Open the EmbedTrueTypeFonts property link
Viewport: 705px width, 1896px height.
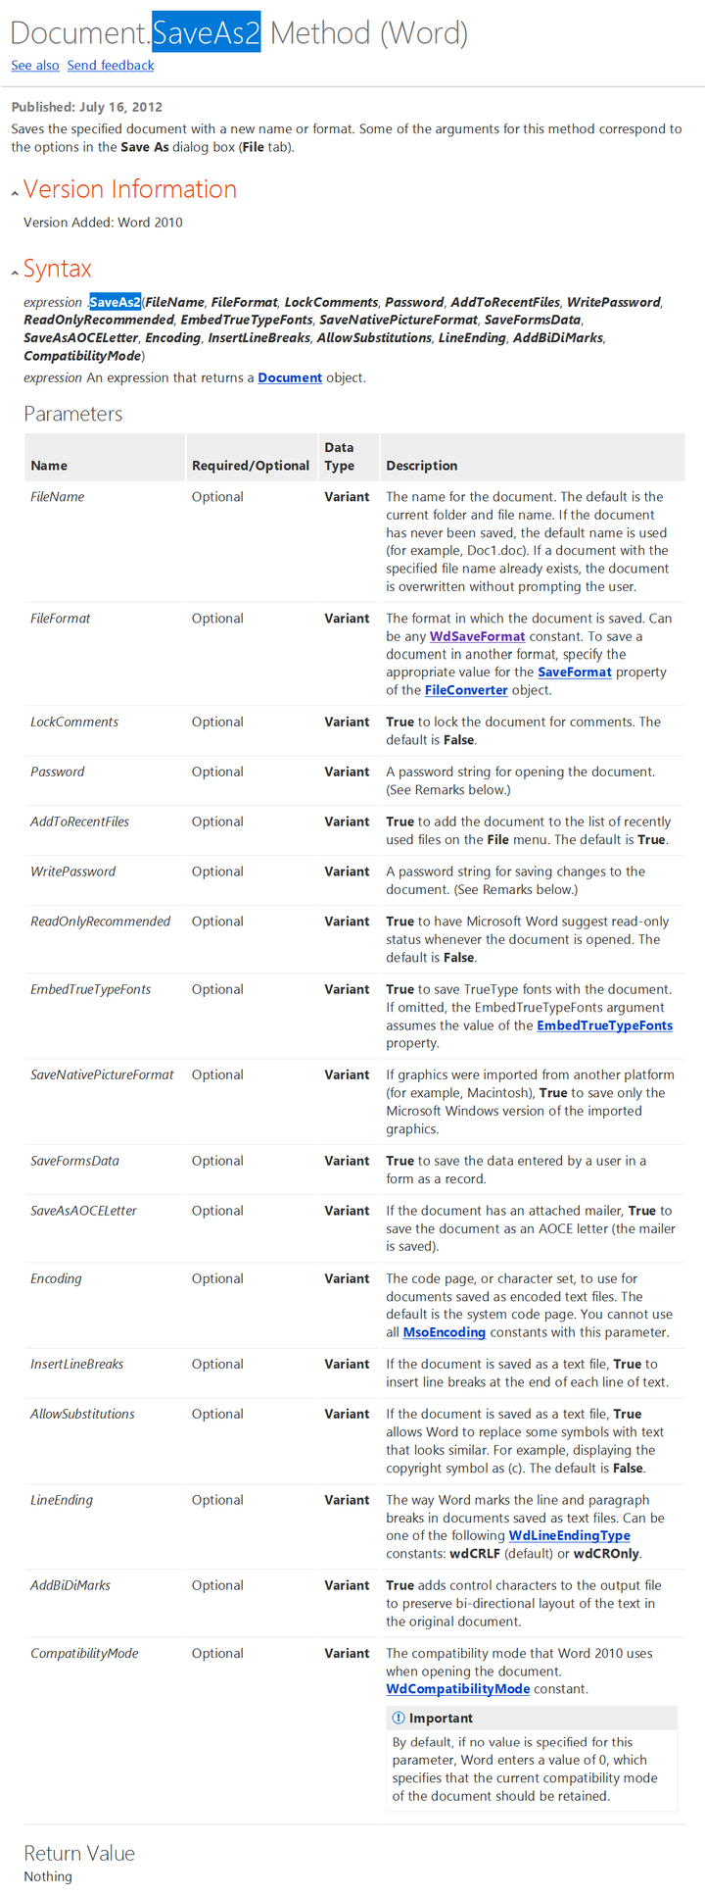[x=604, y=1025]
